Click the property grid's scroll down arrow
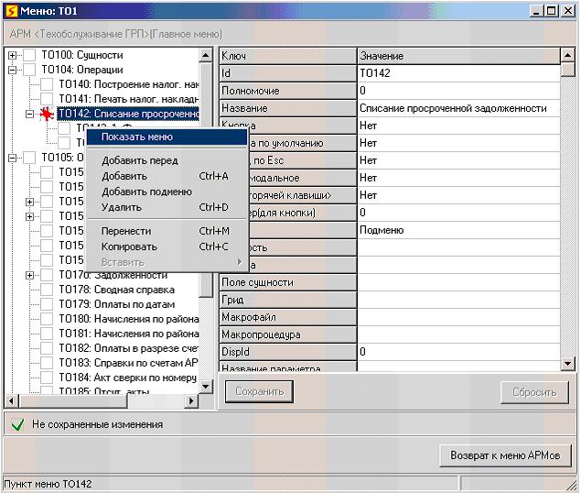Viewport: 581px width, 493px height. coord(568,364)
